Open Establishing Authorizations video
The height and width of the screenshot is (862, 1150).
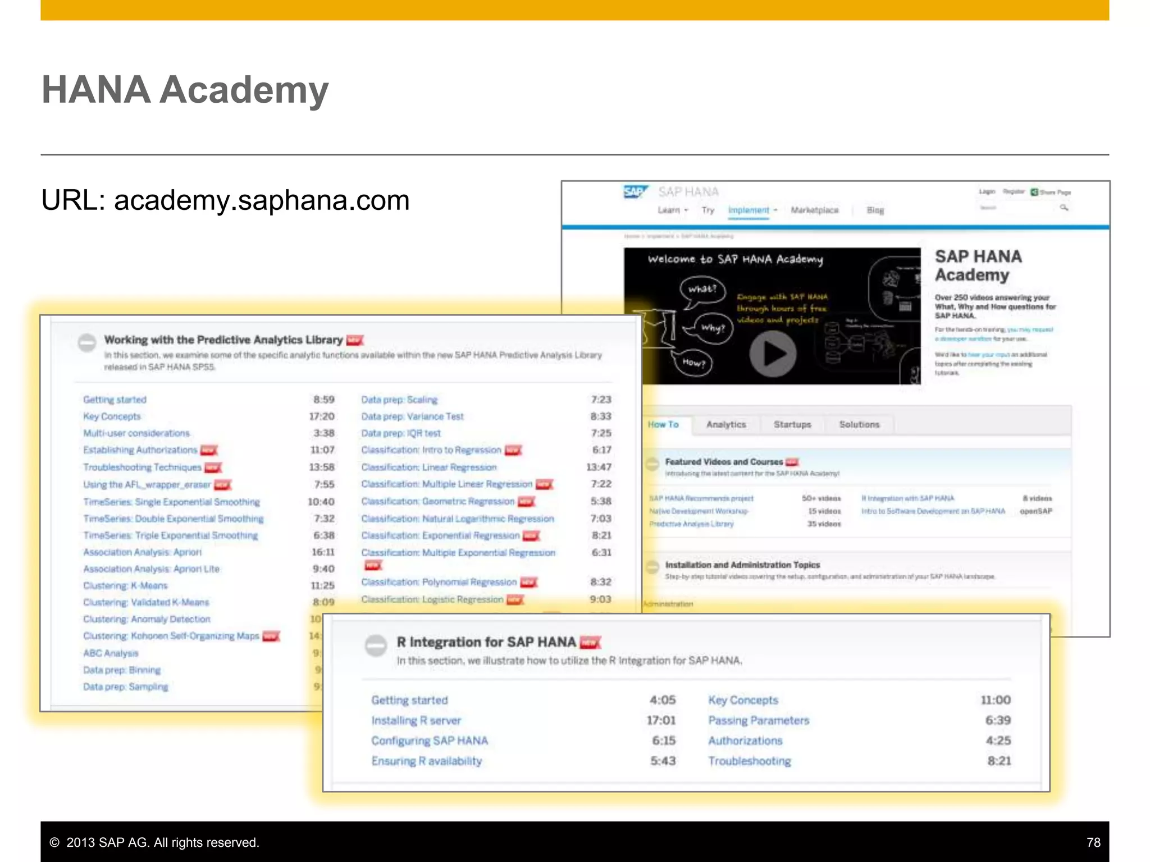[x=140, y=450]
